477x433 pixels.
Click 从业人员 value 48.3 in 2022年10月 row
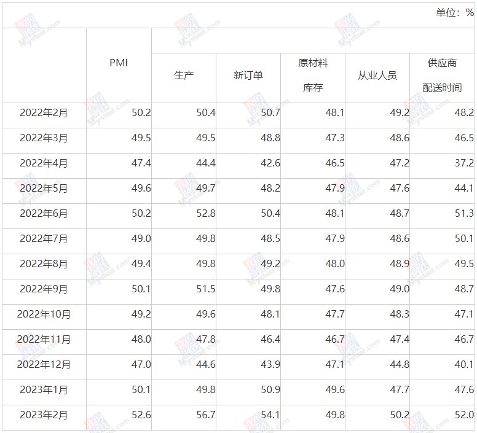click(400, 314)
